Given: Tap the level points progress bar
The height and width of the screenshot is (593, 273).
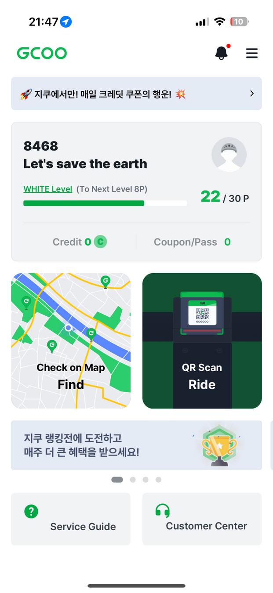Looking at the screenshot, I should 105,203.
